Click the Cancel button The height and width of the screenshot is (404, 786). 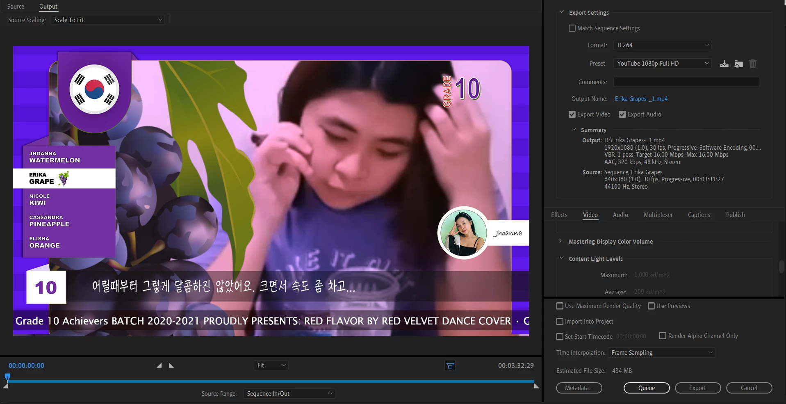749,388
